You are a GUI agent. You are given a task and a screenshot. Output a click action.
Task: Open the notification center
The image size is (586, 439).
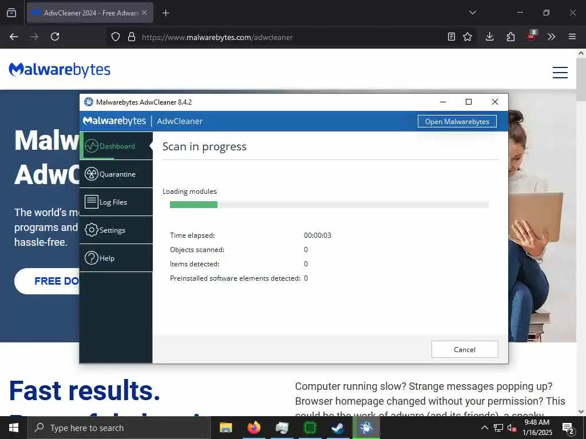(568, 428)
